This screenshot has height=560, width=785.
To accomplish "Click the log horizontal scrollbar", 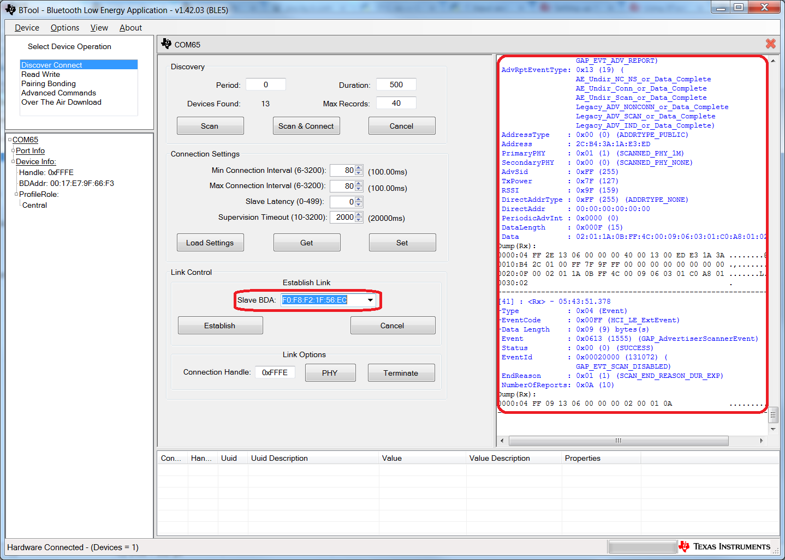I will [x=618, y=441].
